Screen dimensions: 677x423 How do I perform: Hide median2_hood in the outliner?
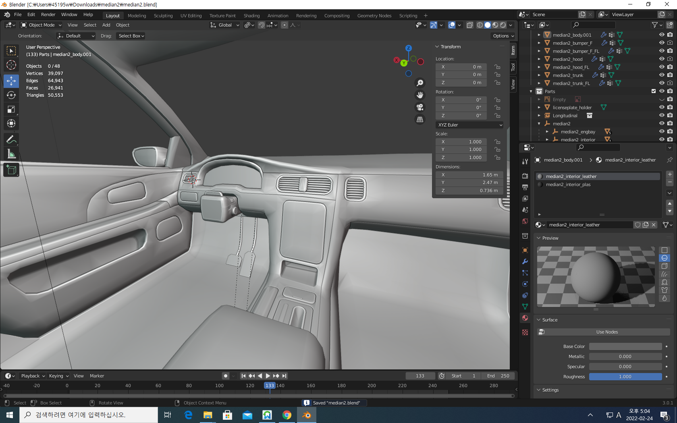(661, 59)
